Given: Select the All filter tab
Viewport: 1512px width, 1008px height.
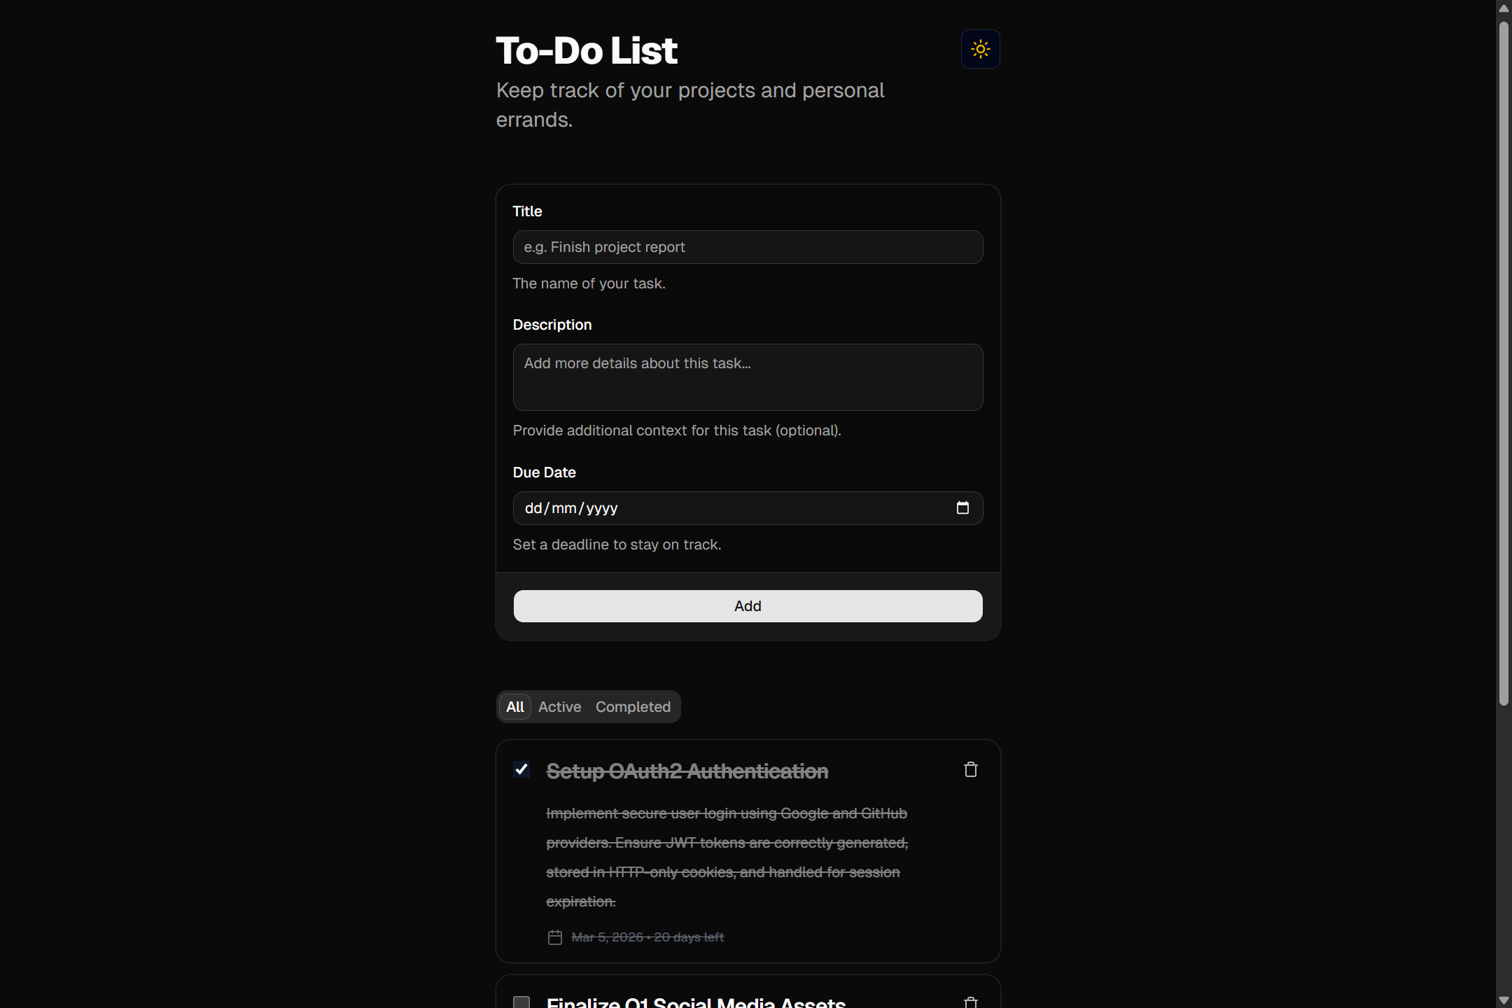Looking at the screenshot, I should pyautogui.click(x=514, y=707).
